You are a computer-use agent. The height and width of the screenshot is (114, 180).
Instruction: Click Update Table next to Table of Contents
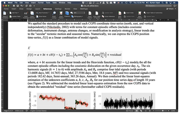(x=15, y=17)
